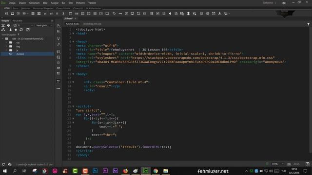Viewport: 312px width, 175px height.
Task: Insert an unordered list from the toolbar
Action: [x=45, y=14]
